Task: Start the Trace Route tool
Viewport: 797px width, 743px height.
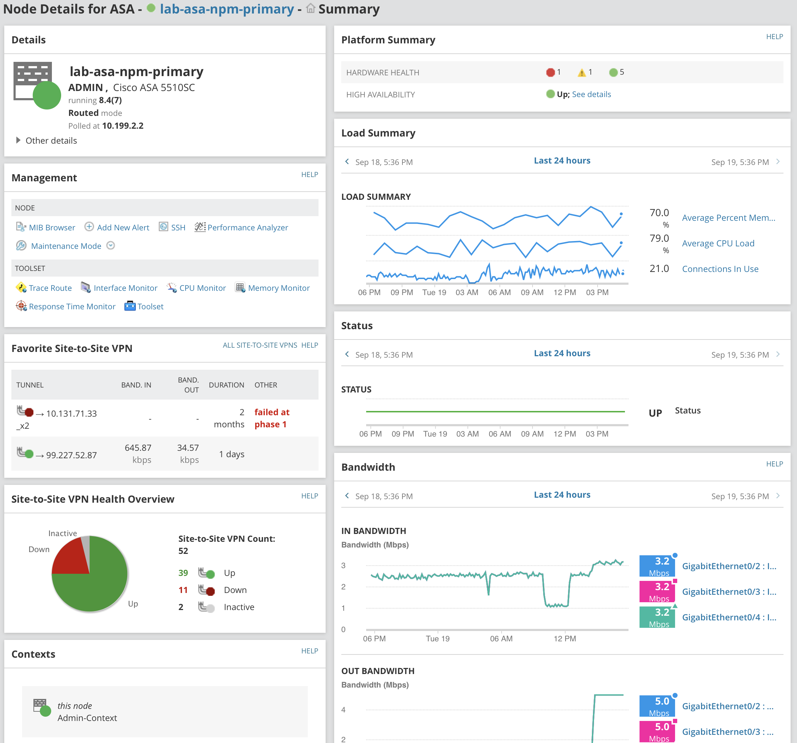Action: click(50, 288)
